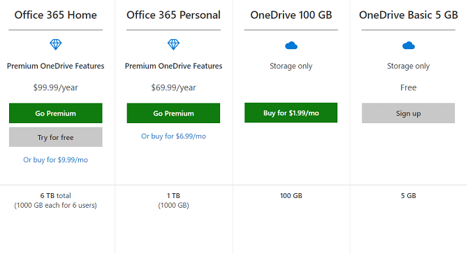Click the $69.99/year price text
Viewport: 468px width, 254px height.
[173, 87]
